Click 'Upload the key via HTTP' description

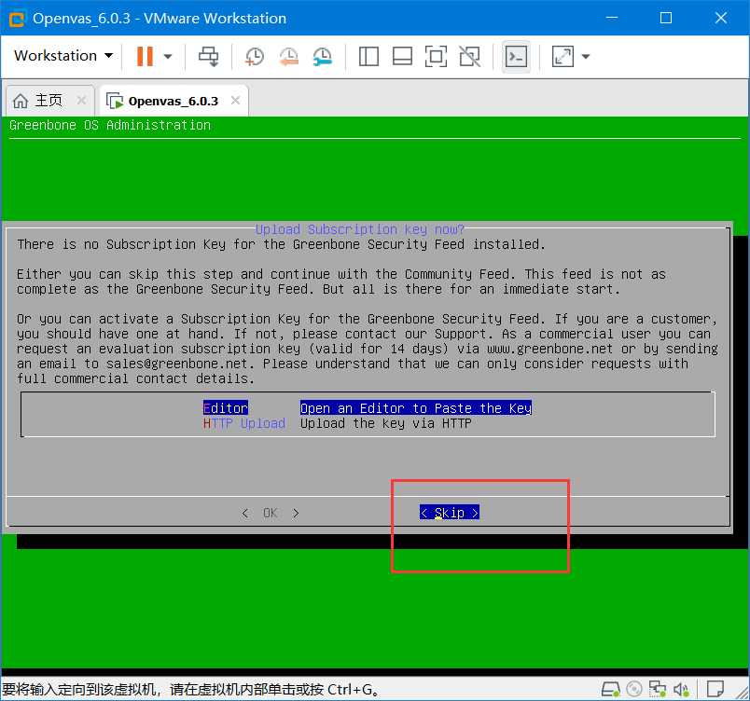[x=385, y=423]
